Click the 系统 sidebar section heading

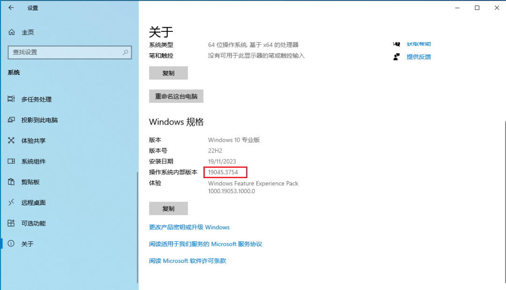click(14, 72)
